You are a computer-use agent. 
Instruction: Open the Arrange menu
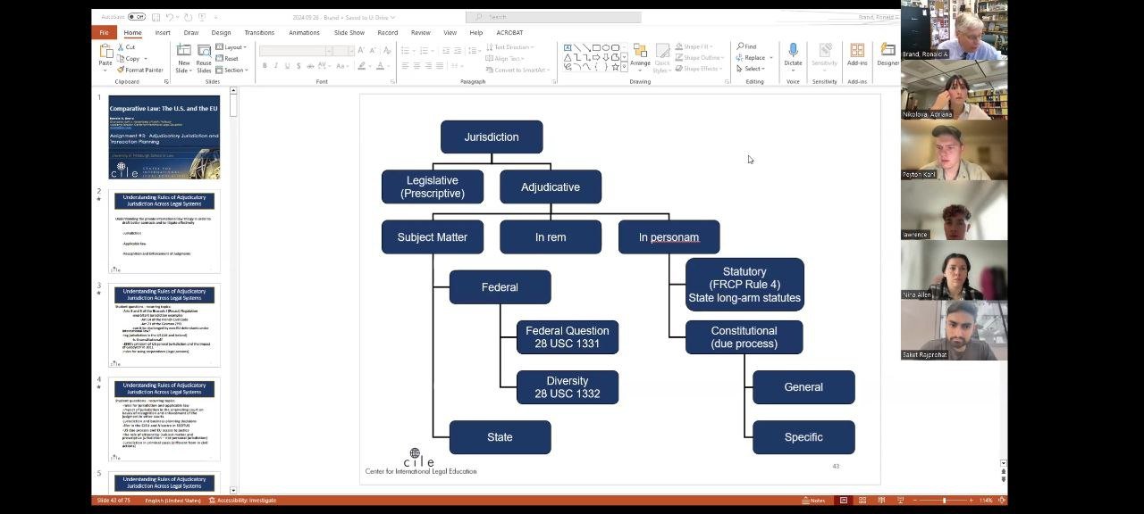coord(640,56)
